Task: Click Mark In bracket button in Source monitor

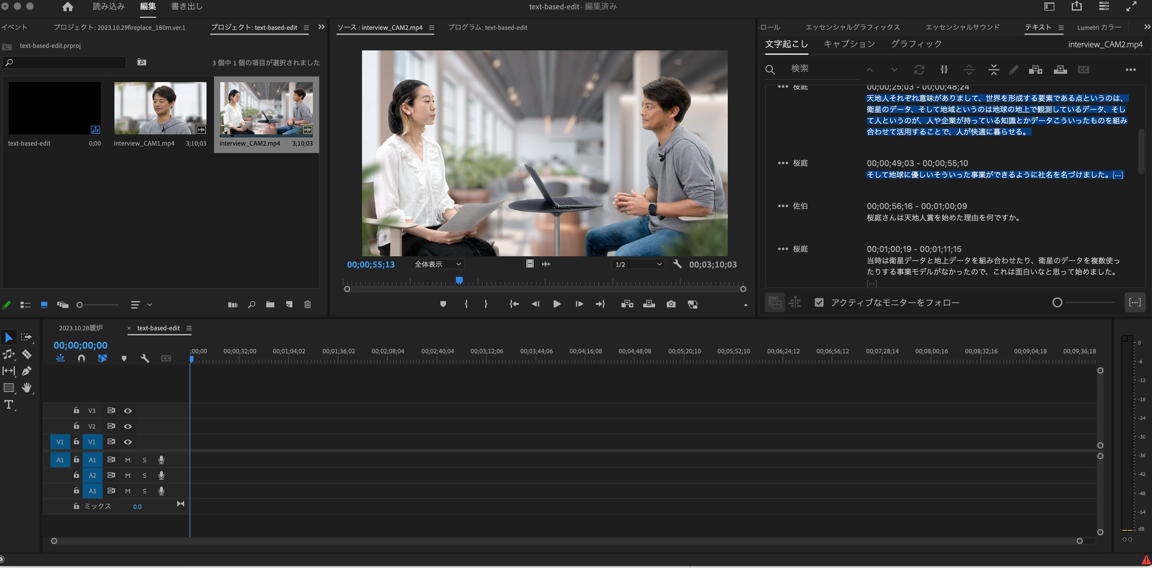Action: point(466,304)
